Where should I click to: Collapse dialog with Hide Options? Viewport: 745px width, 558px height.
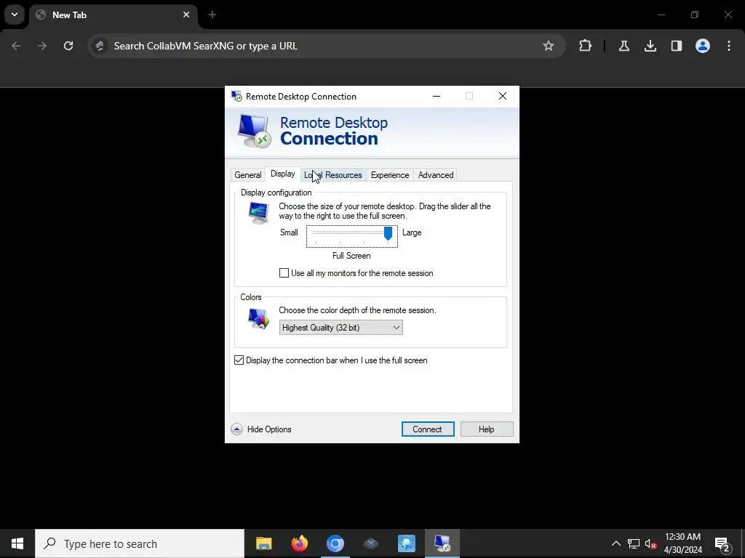(261, 429)
